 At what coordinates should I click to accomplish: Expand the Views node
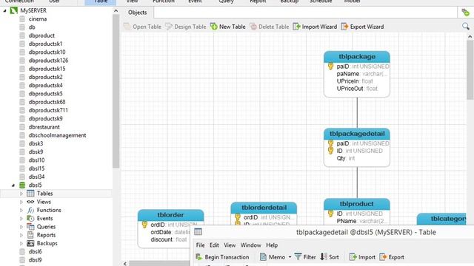pos(21,202)
